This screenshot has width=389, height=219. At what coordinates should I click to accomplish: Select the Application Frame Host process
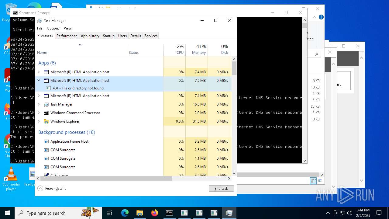(133, 141)
